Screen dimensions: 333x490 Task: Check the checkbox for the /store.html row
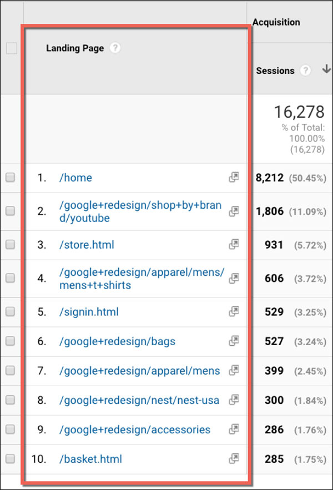(9, 245)
